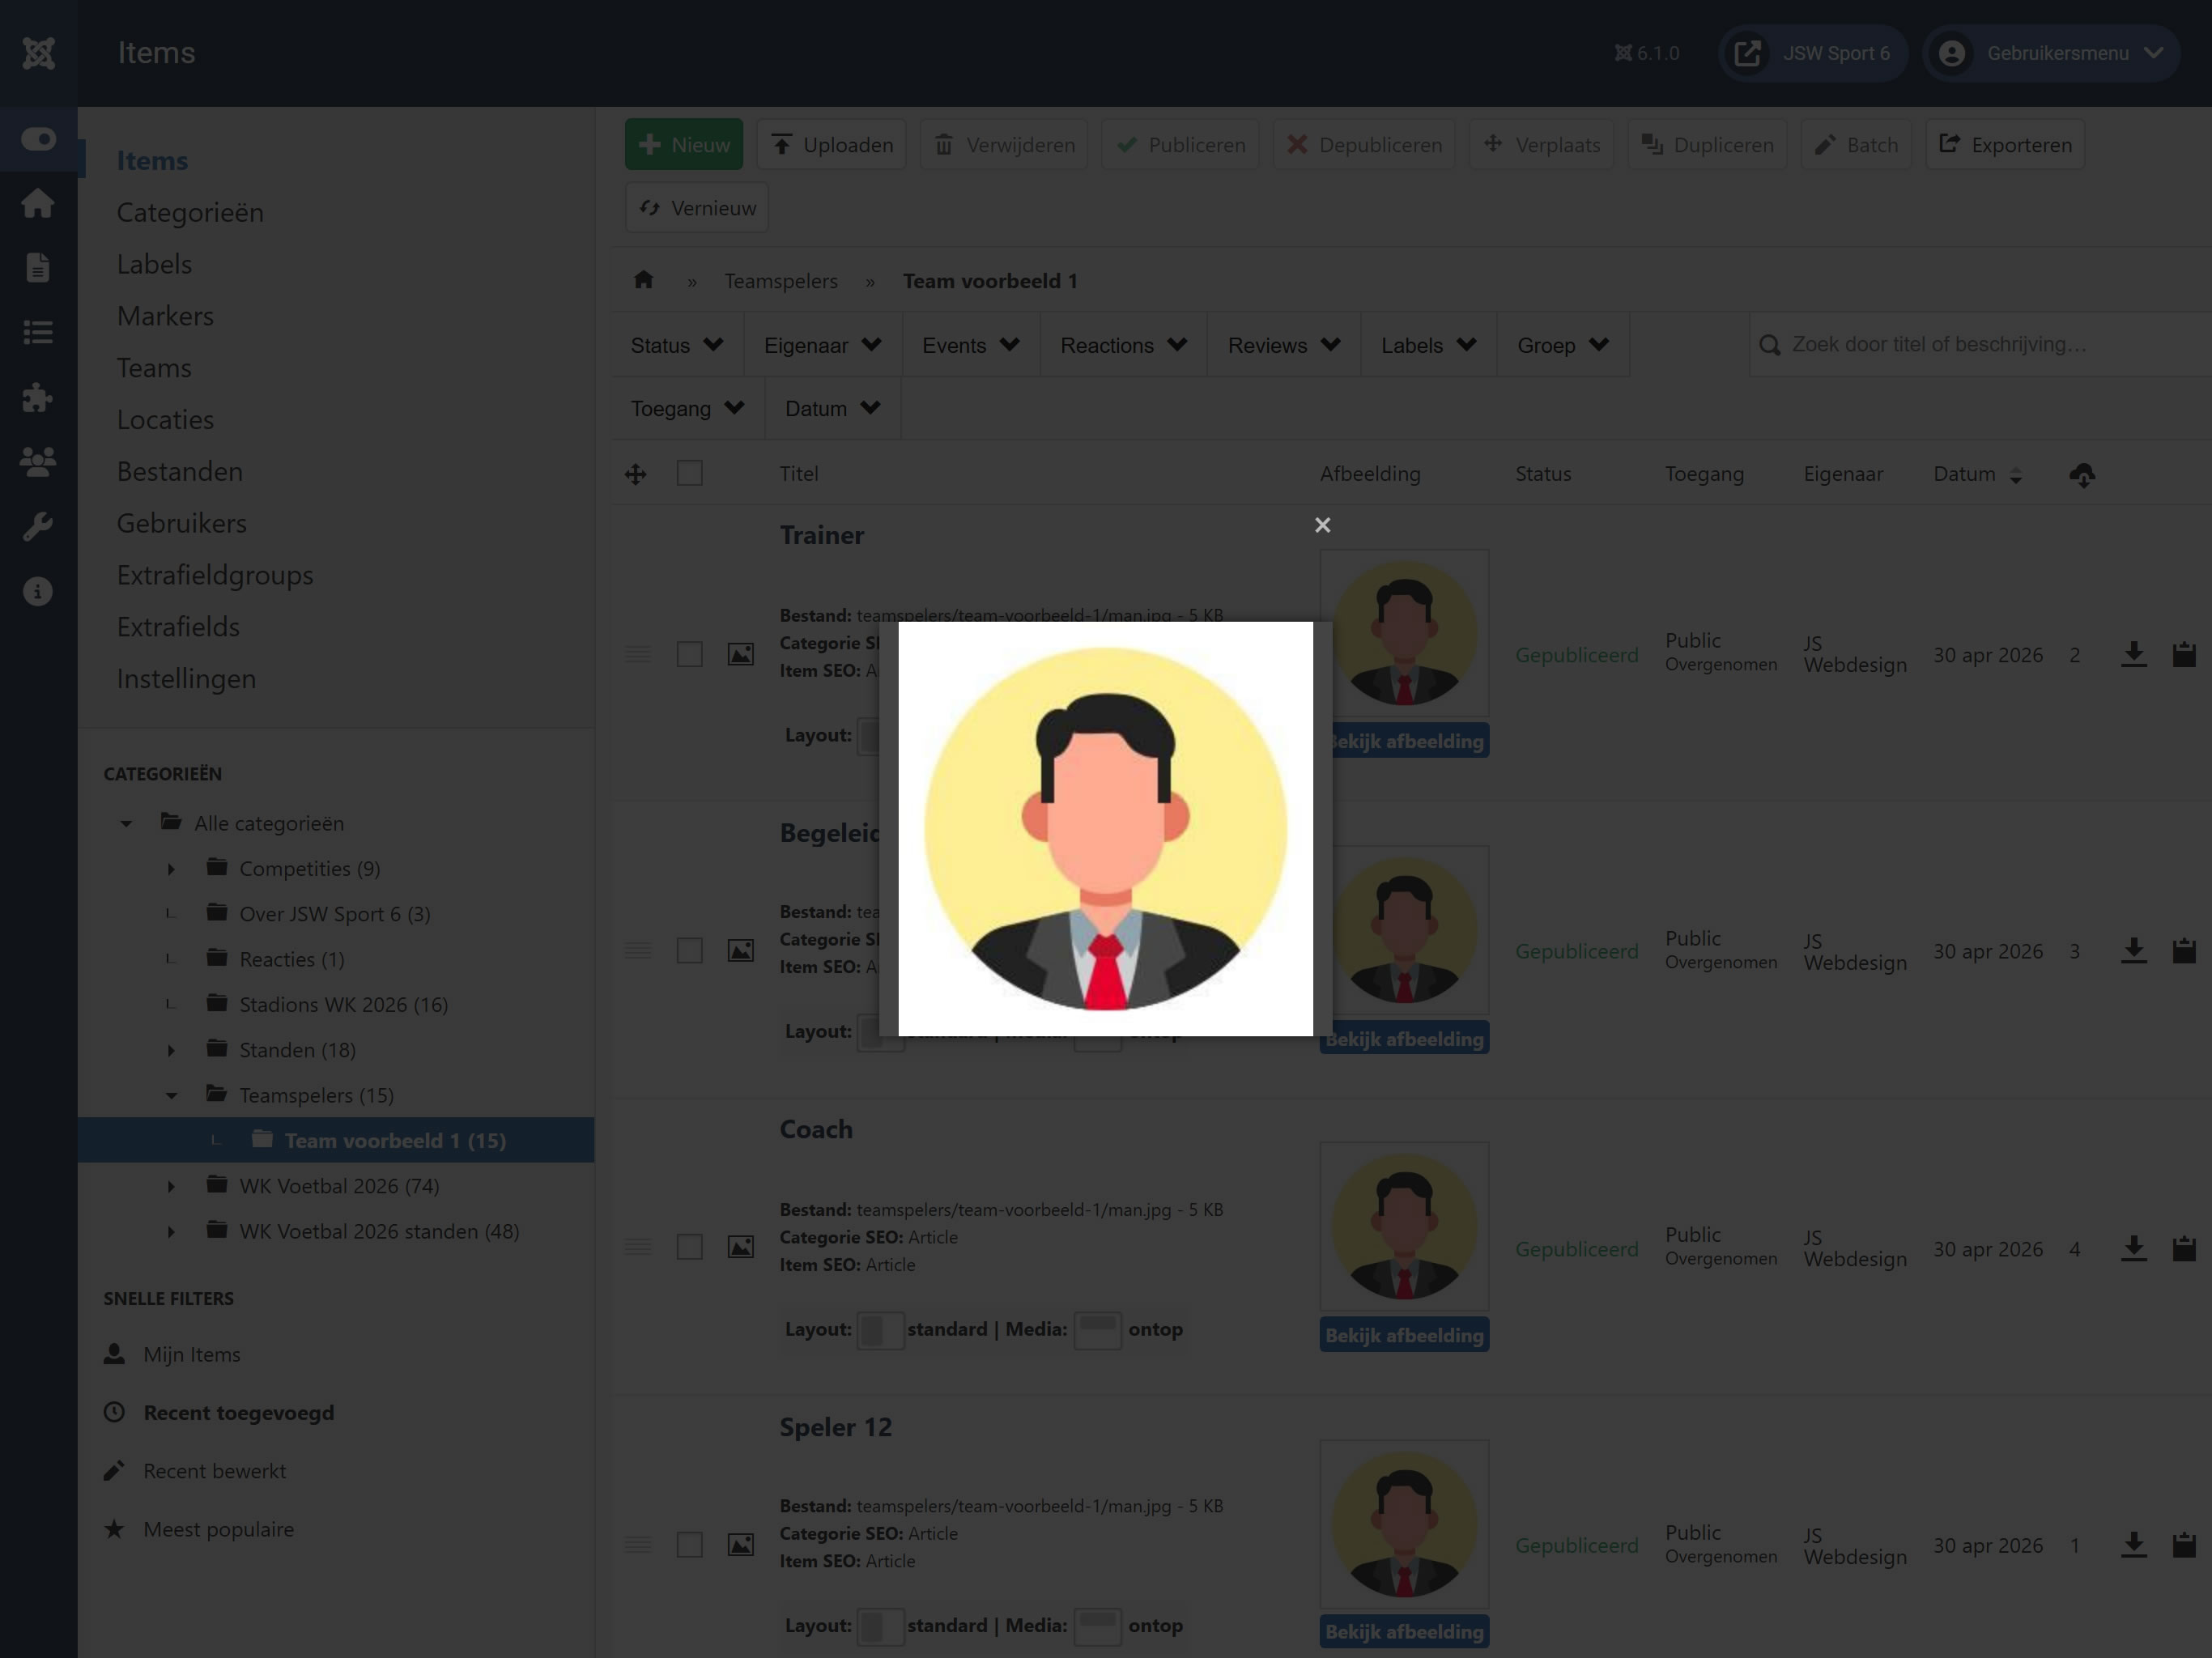Open the Reviews filter dropdown
The height and width of the screenshot is (1658, 2212).
click(x=1284, y=345)
